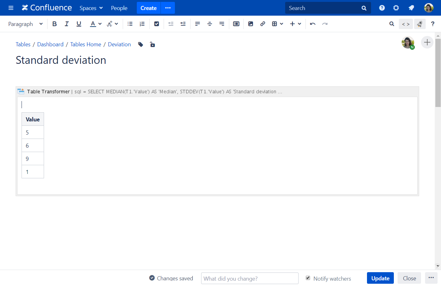The width and height of the screenshot is (441, 285).
Task: Toggle the source editor button
Action: [406, 24]
